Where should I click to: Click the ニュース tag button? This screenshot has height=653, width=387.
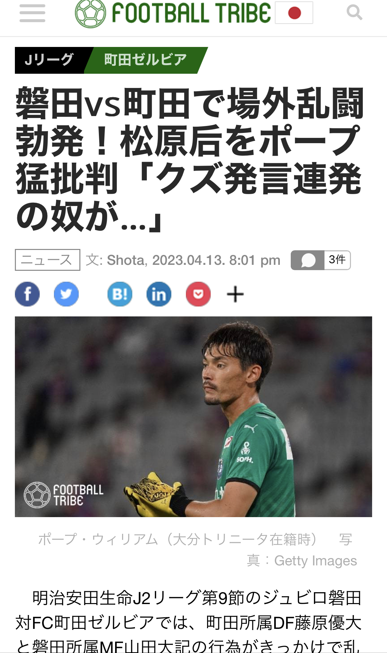click(x=47, y=260)
